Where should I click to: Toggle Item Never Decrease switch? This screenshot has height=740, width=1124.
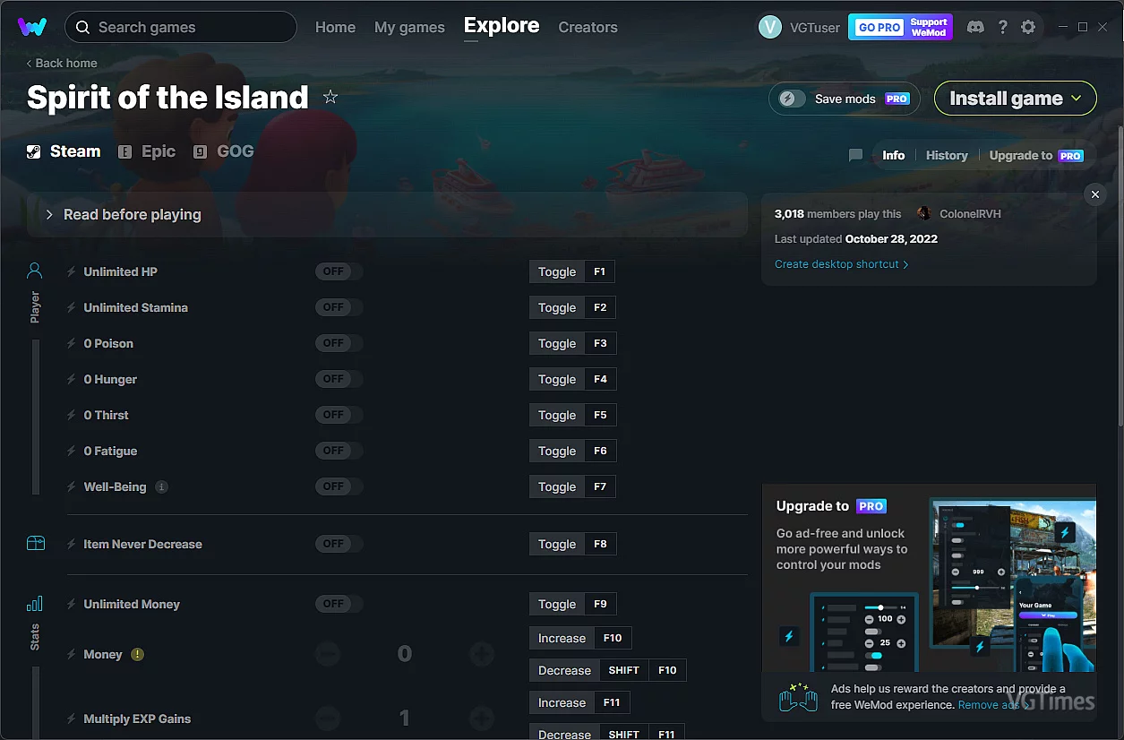tap(339, 544)
